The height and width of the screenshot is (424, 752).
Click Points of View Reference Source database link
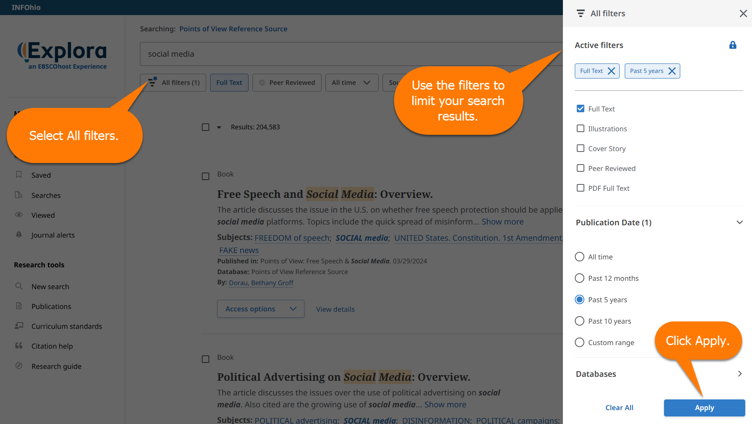(x=299, y=272)
